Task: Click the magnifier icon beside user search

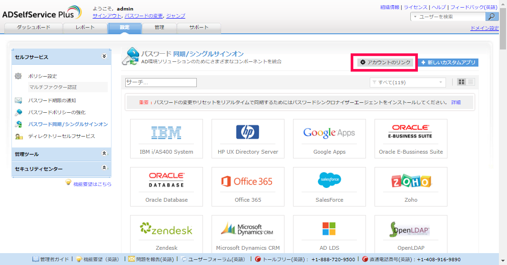Action: pyautogui.click(x=492, y=17)
